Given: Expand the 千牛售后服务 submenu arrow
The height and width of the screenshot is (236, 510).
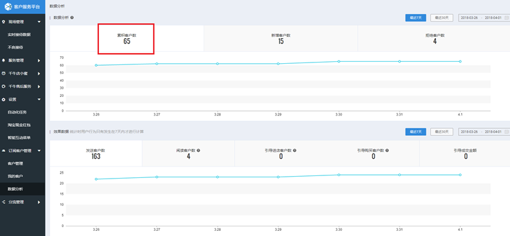Looking at the screenshot, I should 39,87.
